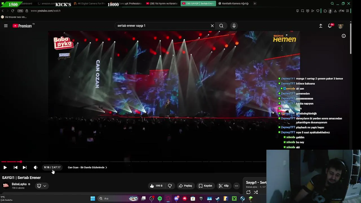The height and width of the screenshot is (203, 361).
Task: Start voice search with microphone
Action: 234,26
